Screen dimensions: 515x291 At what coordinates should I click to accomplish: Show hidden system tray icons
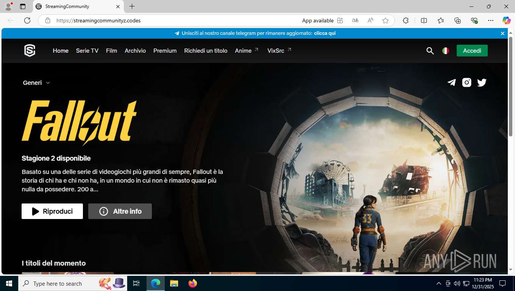[439, 283]
